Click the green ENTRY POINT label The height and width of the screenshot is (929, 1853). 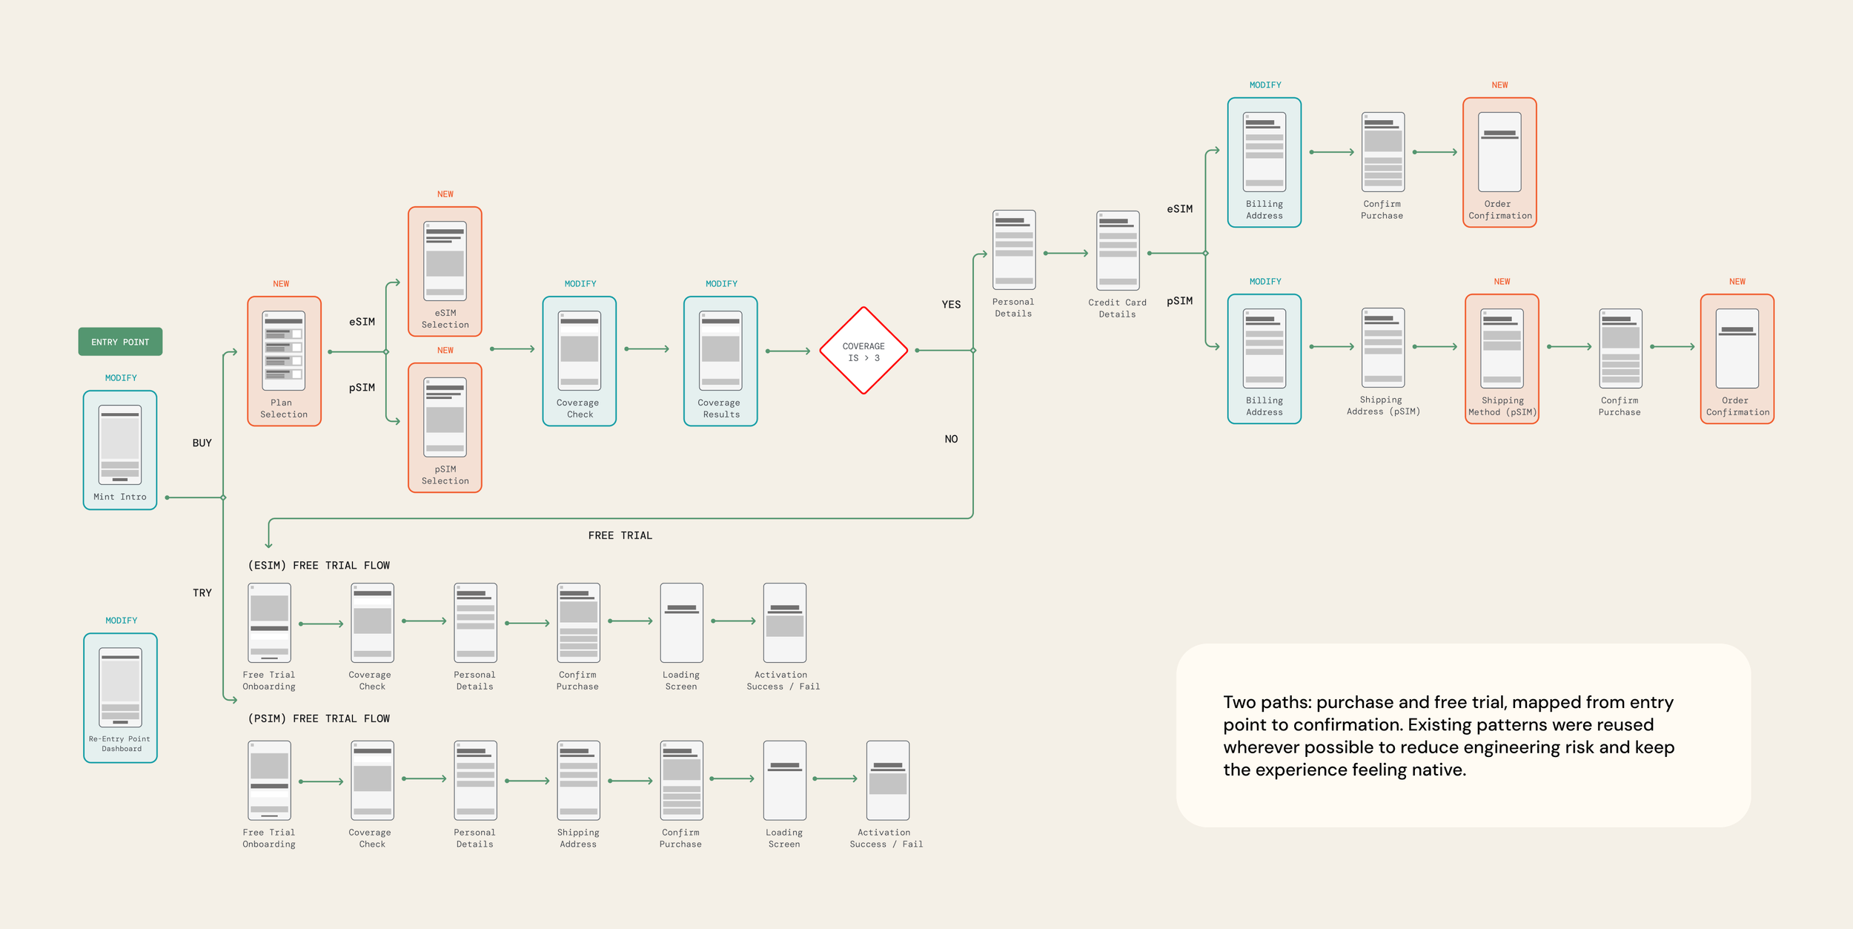click(120, 342)
